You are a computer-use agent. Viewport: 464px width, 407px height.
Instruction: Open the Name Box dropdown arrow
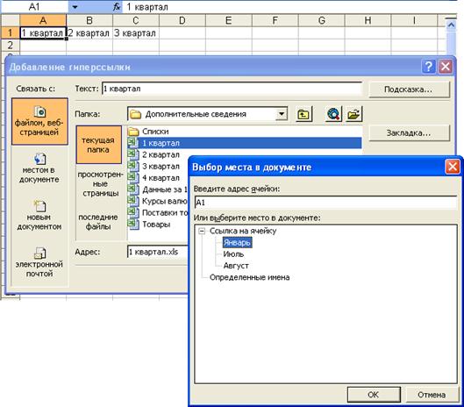point(75,7)
